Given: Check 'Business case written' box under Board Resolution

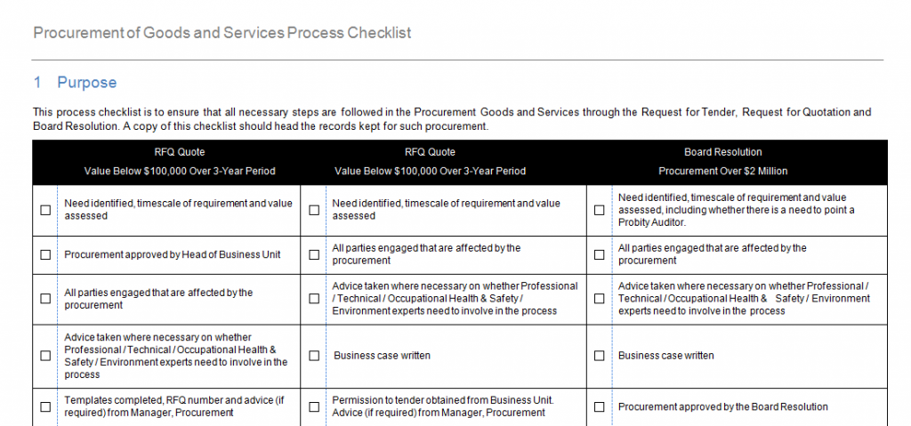Looking at the screenshot, I should pos(600,356).
